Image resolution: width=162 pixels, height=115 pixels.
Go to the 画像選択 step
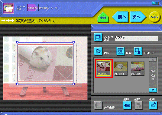pyautogui.click(x=32, y=8)
